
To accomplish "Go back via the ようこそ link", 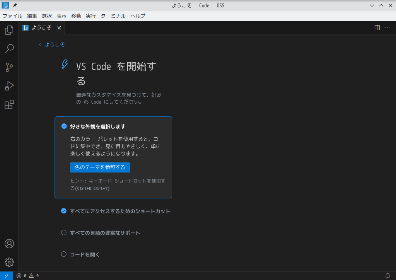I will (52, 45).
